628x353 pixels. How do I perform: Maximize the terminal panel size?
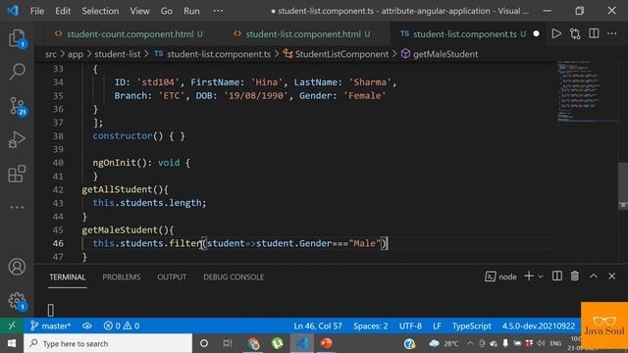593,277
